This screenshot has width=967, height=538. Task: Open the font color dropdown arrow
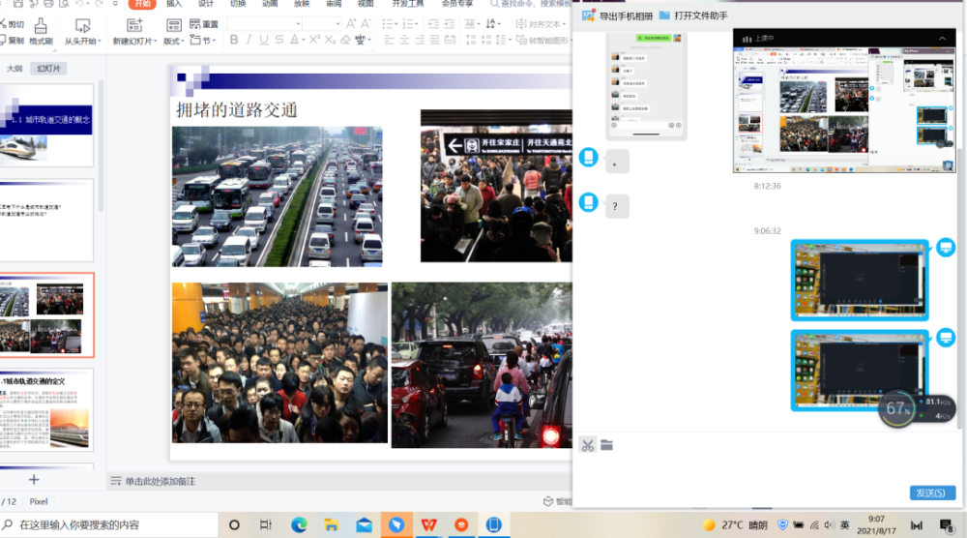[x=304, y=40]
